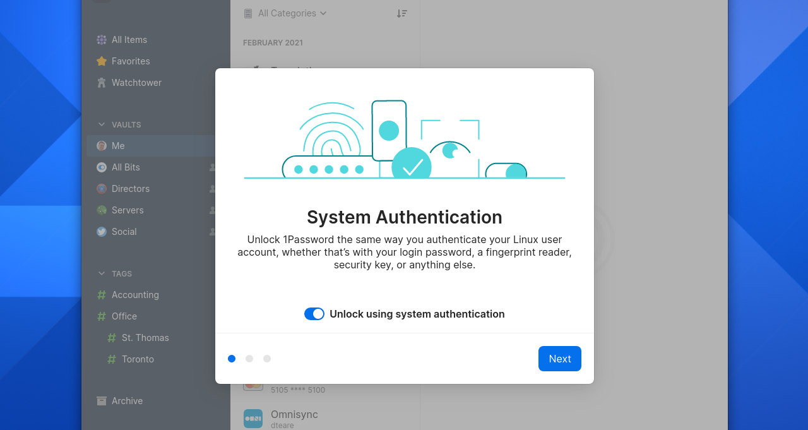Click the Social vault bird icon
The height and width of the screenshot is (430, 808).
(102, 232)
